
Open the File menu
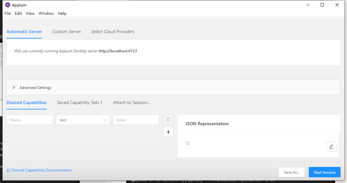tap(8, 13)
